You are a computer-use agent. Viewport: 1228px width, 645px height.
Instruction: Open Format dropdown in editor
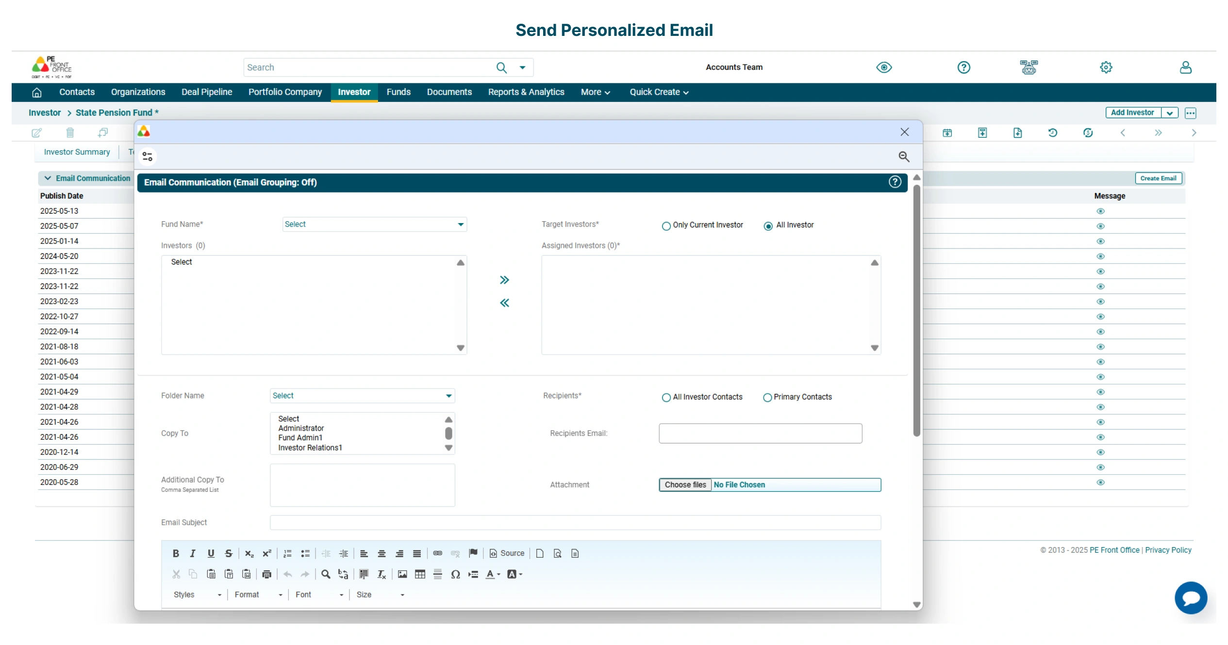click(258, 595)
